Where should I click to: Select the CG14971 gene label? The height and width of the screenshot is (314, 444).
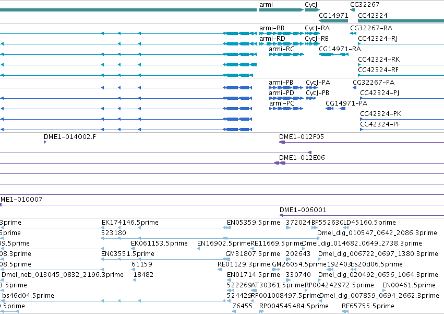click(333, 16)
